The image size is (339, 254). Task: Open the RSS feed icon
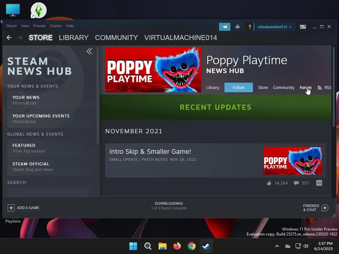tap(319, 87)
